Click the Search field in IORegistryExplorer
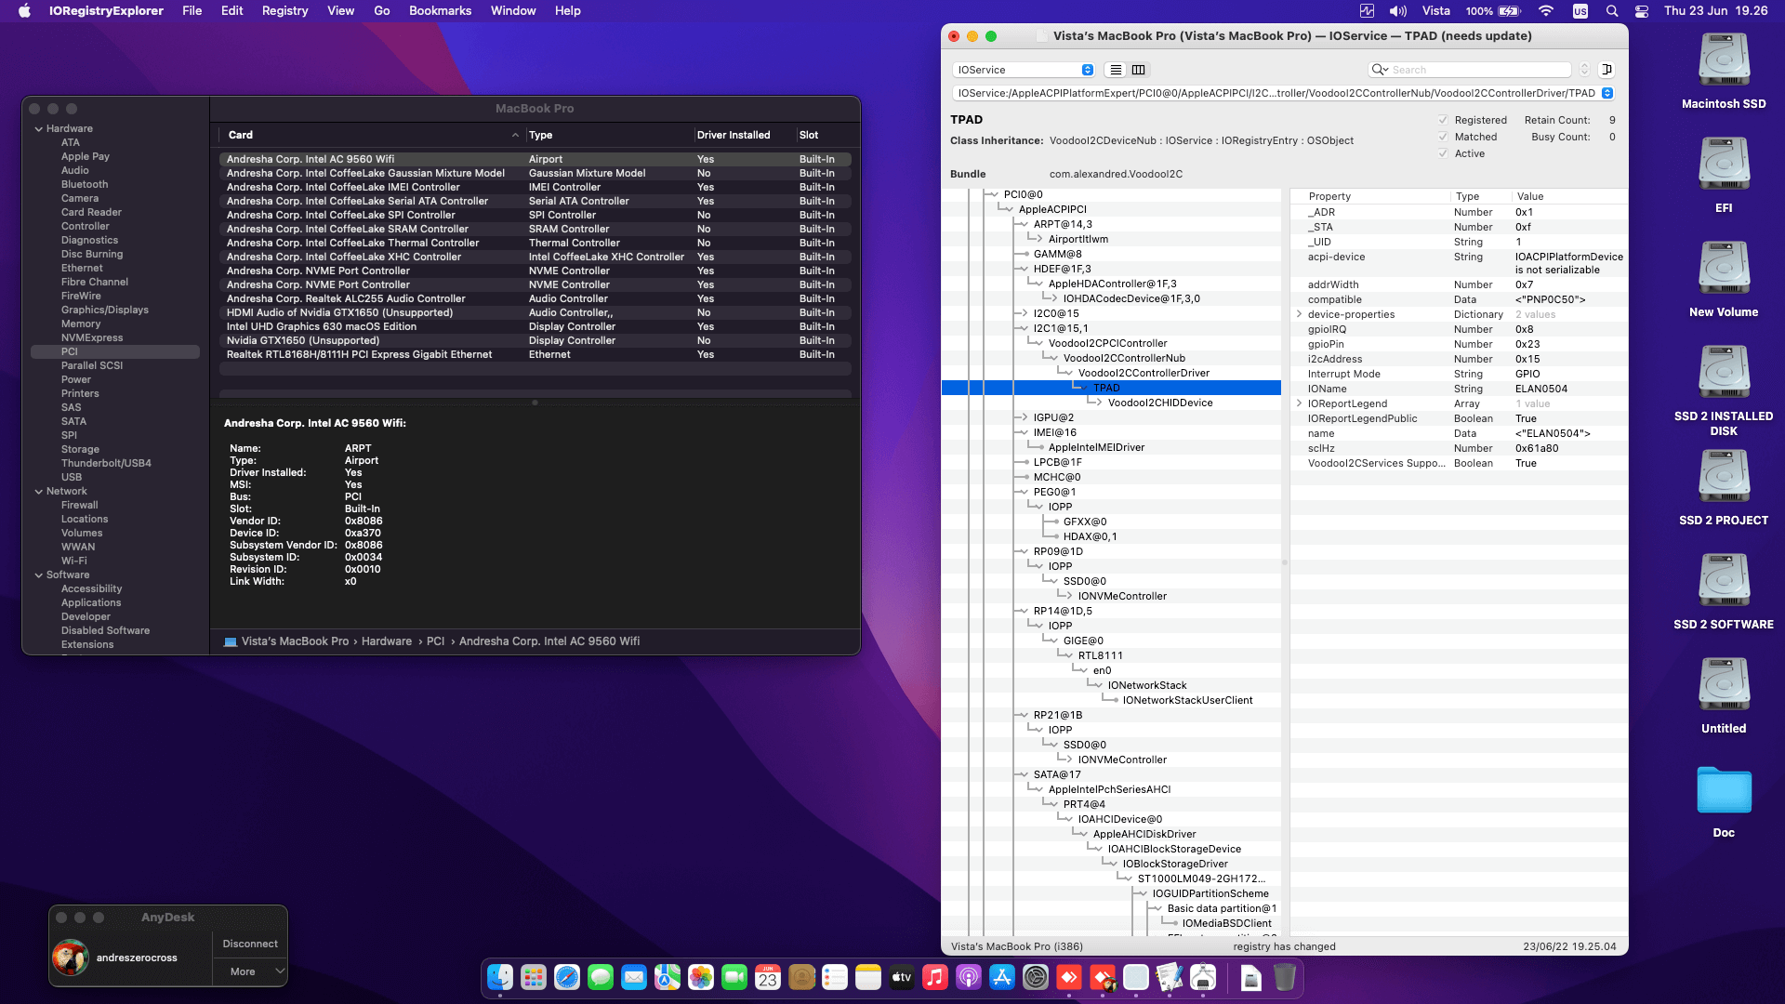Viewport: 1785px width, 1004px height. (1470, 70)
